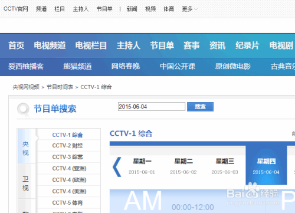295x213 pixels.
Task: Select 星期一 2015-06-01 day tab
Action: (x=142, y=166)
